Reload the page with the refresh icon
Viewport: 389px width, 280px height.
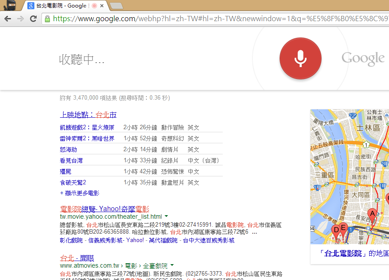[33, 19]
